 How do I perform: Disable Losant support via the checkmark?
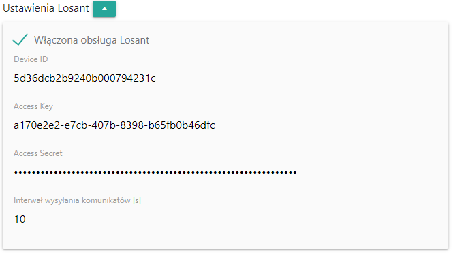20,40
